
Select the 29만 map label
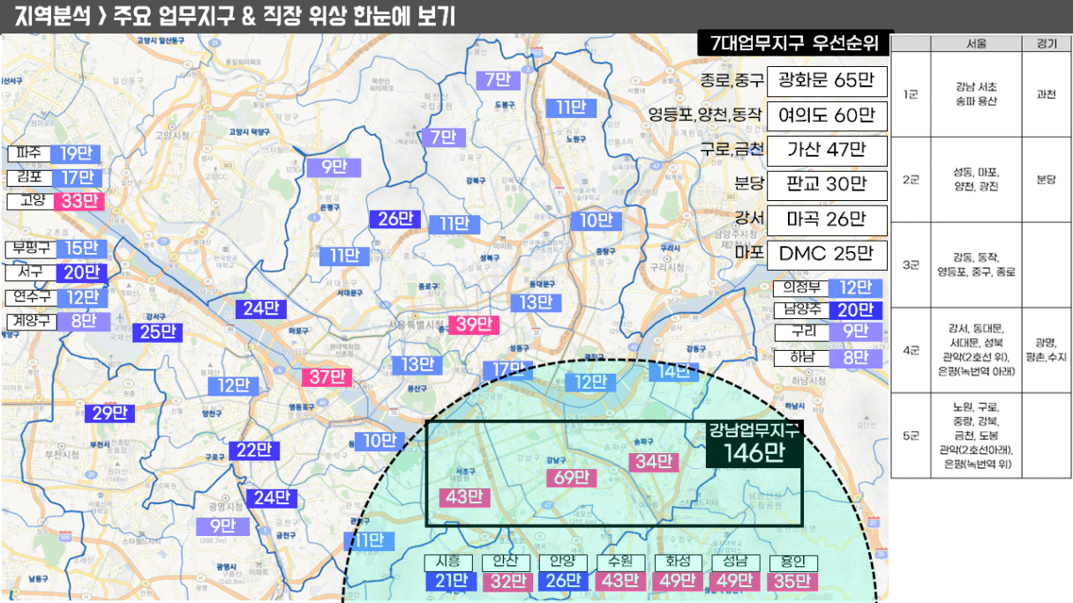tap(109, 413)
